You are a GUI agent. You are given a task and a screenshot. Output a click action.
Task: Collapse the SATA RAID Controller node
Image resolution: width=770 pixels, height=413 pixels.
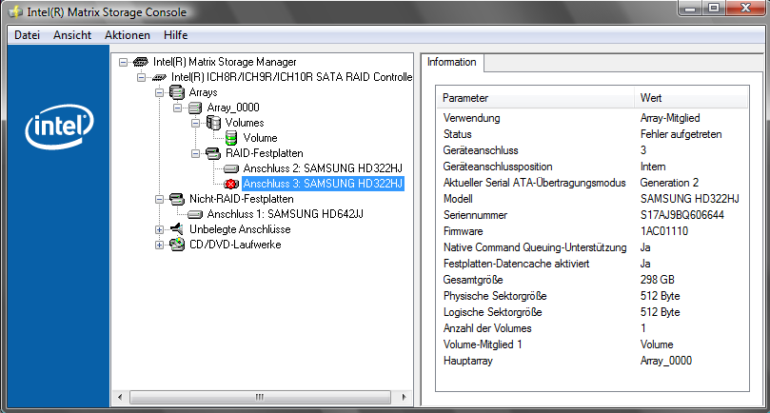[x=142, y=77]
